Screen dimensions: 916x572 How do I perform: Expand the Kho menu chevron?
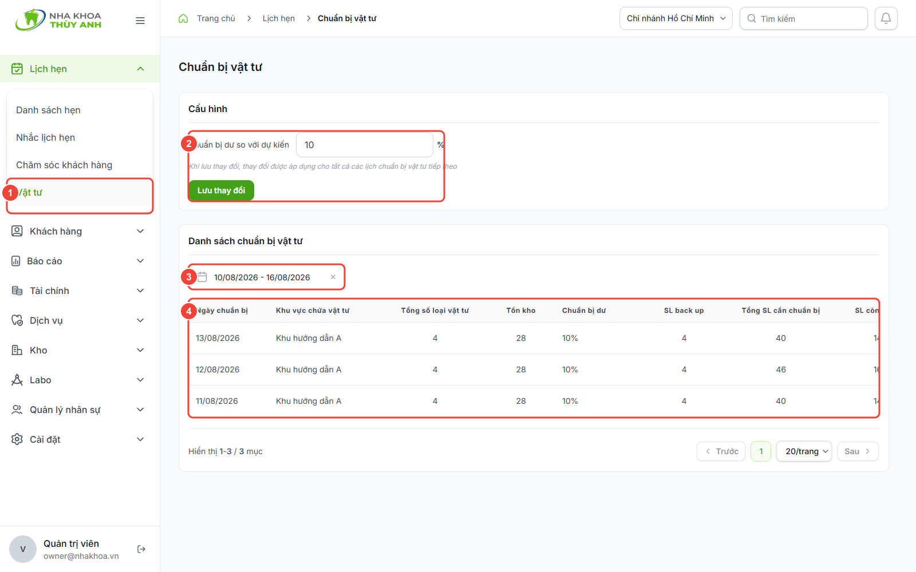click(x=140, y=350)
